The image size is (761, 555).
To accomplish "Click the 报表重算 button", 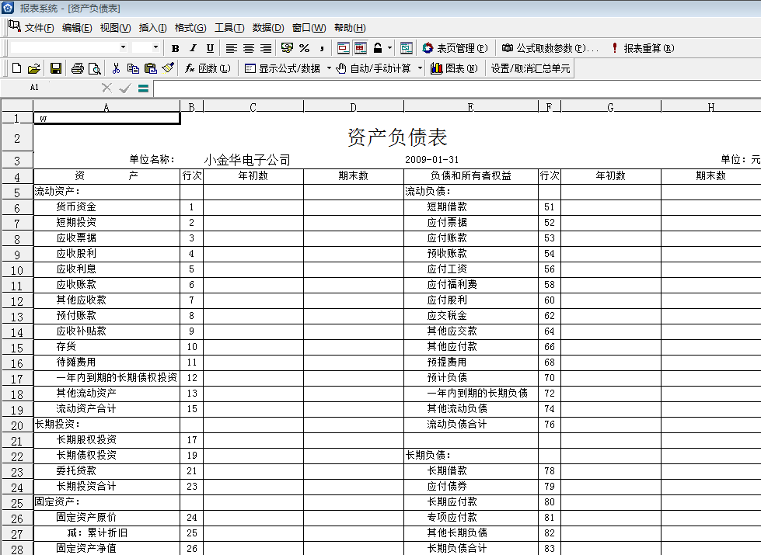I will (x=642, y=48).
